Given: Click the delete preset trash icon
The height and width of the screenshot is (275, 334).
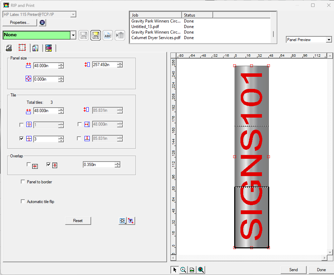Looking at the screenshot, I should [x=120, y=35].
